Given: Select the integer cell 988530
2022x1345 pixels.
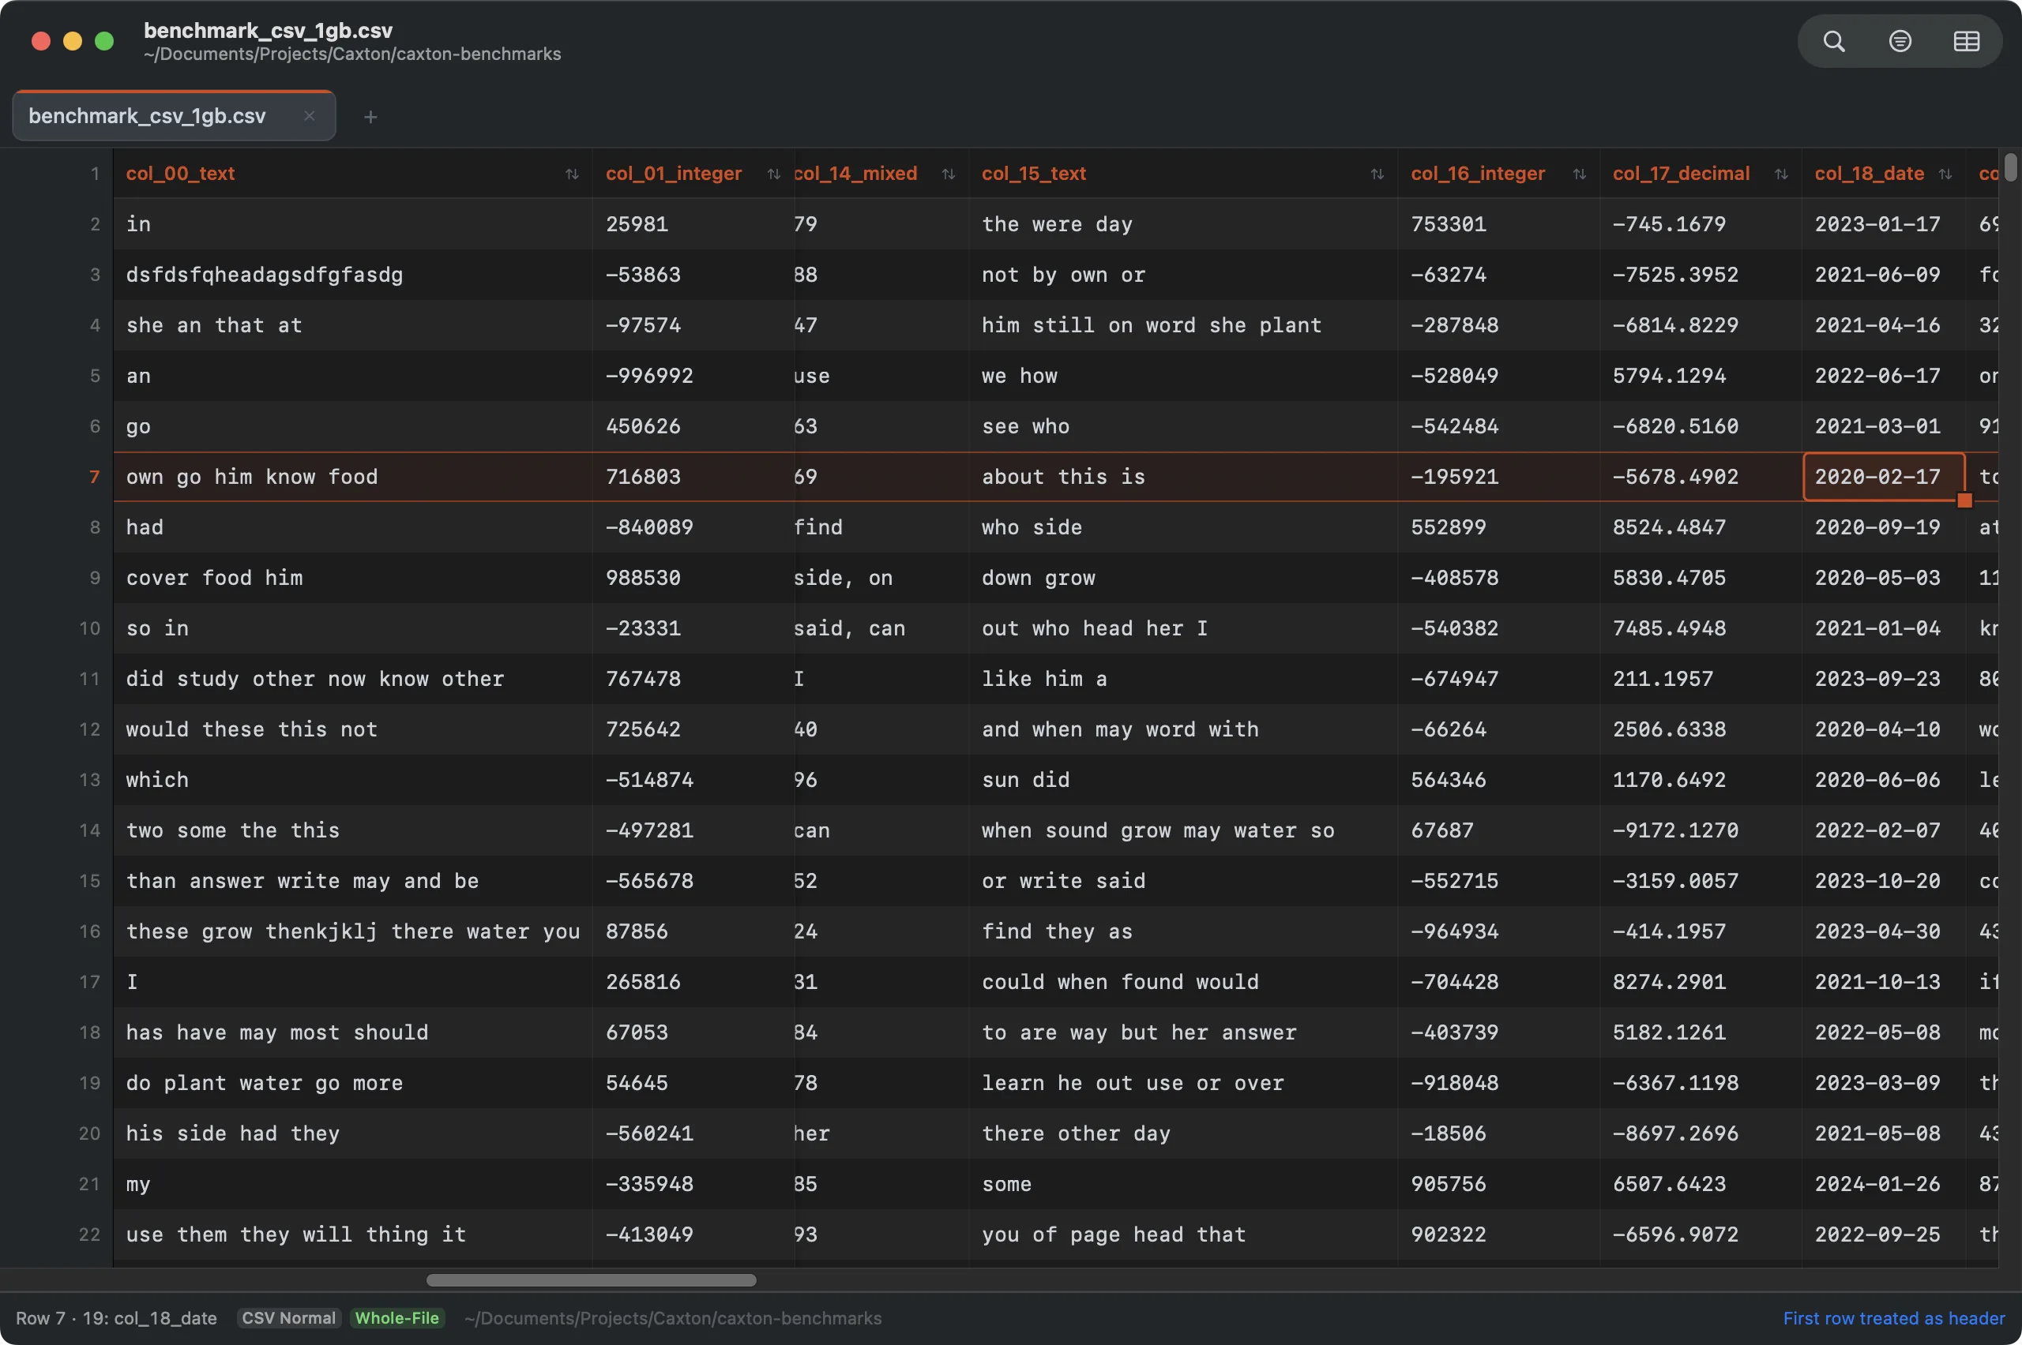Looking at the screenshot, I should click(x=693, y=577).
